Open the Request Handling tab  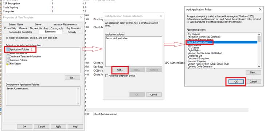click(39, 28)
